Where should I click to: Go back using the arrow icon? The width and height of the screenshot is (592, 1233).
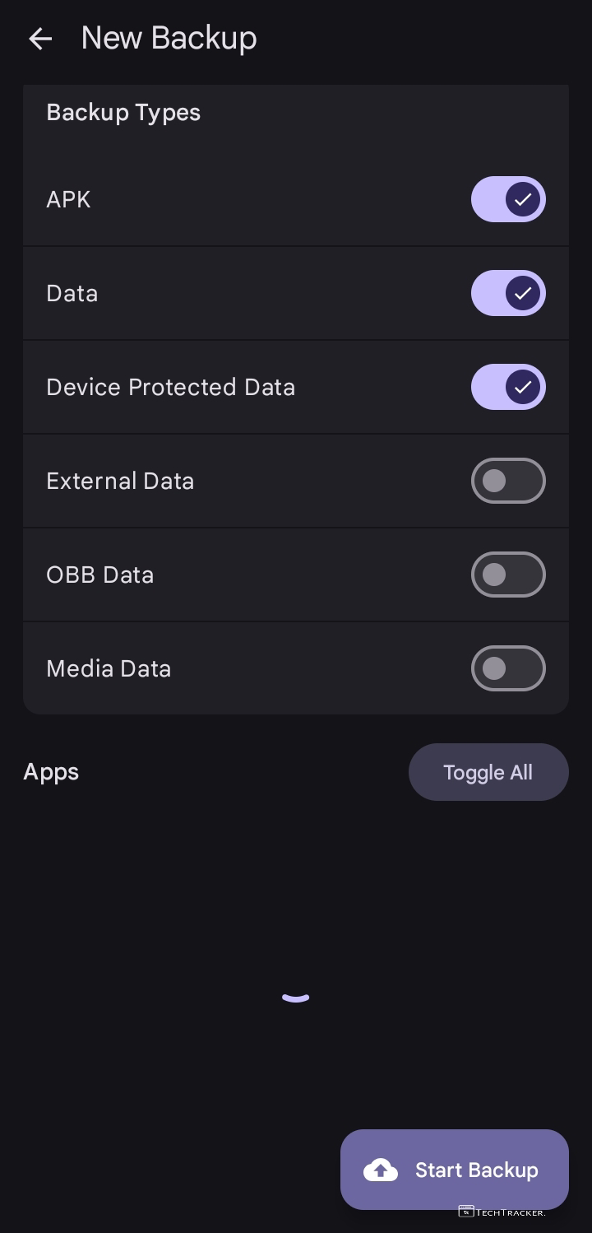click(39, 39)
